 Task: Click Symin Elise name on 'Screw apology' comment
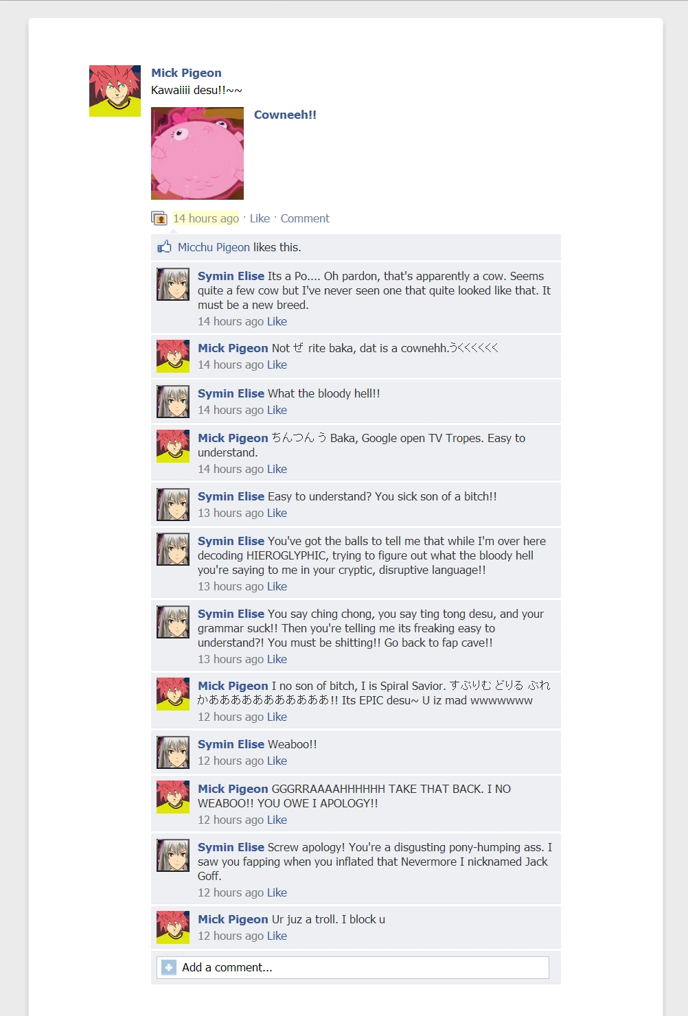tap(231, 847)
